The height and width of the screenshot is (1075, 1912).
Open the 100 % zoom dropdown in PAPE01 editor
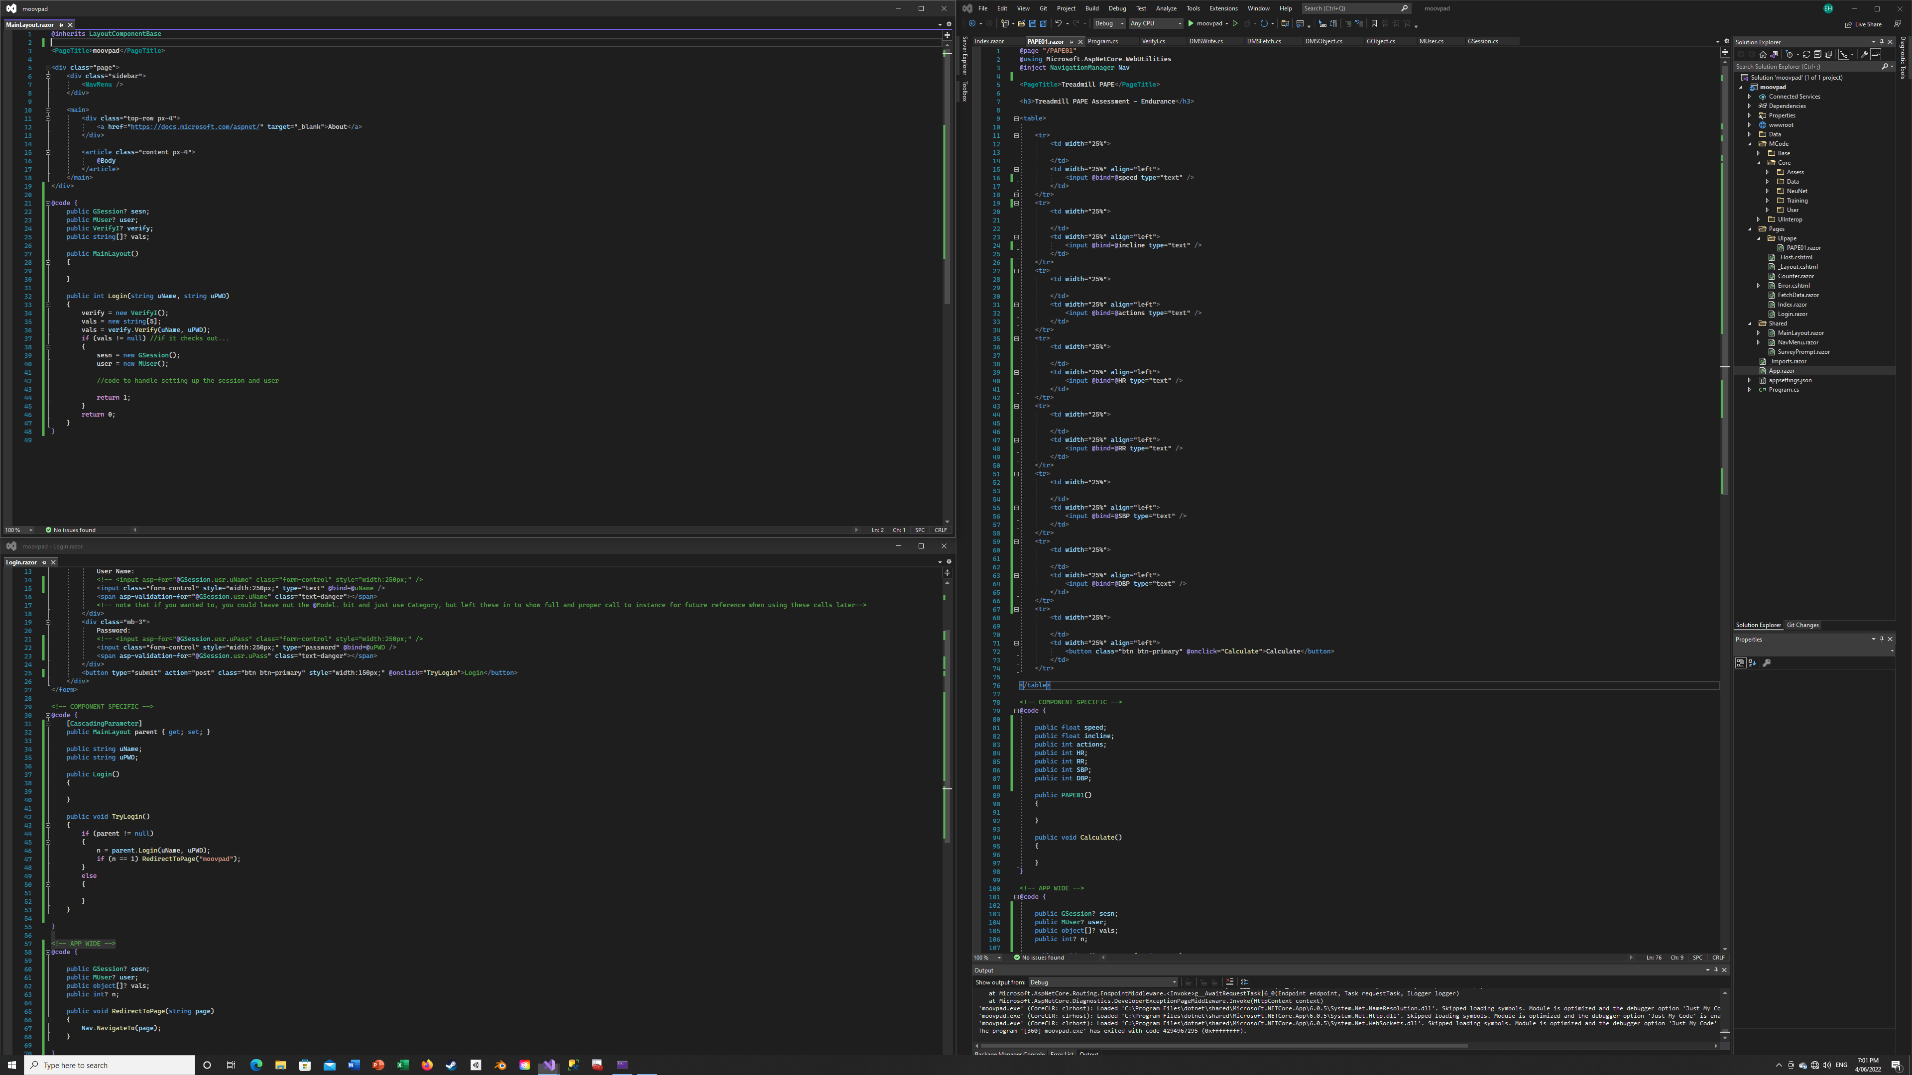pyautogui.click(x=988, y=958)
